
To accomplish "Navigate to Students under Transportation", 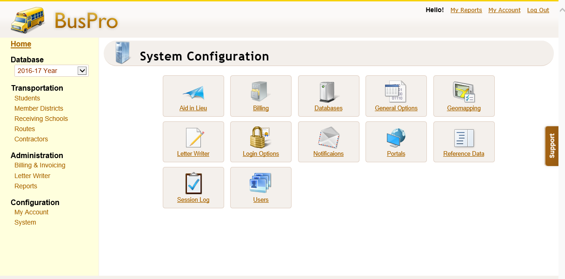I will (27, 98).
